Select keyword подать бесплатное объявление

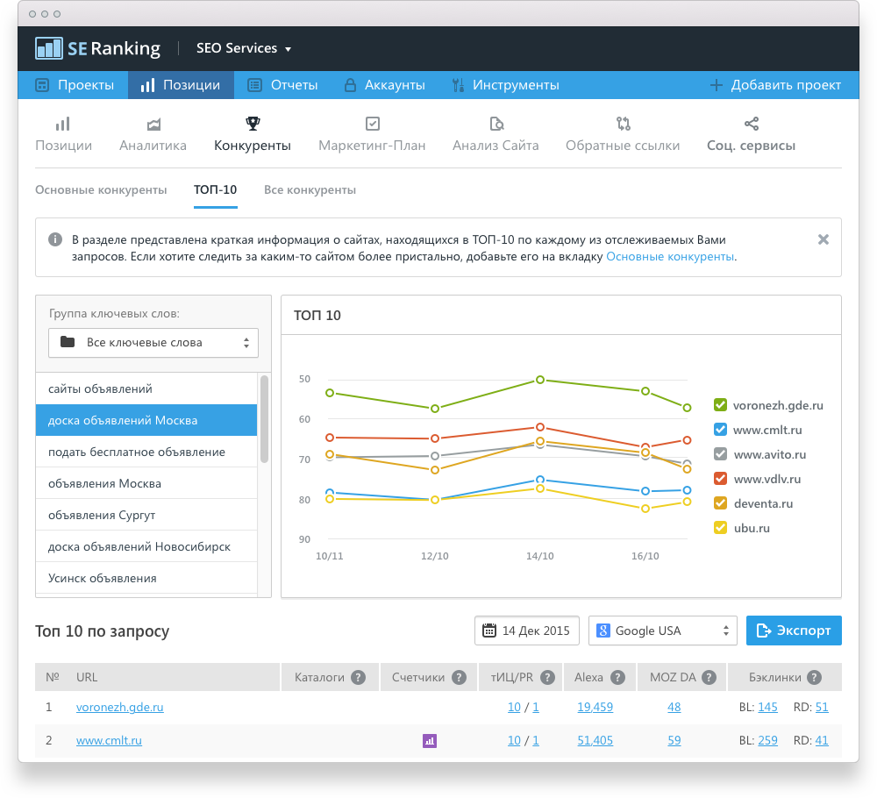(x=146, y=452)
